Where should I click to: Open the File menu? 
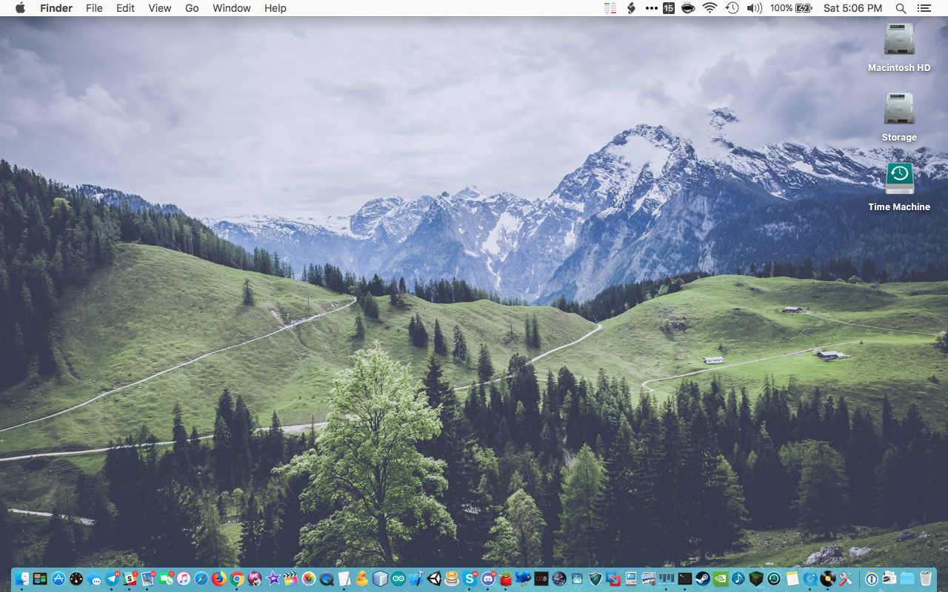[x=94, y=8]
